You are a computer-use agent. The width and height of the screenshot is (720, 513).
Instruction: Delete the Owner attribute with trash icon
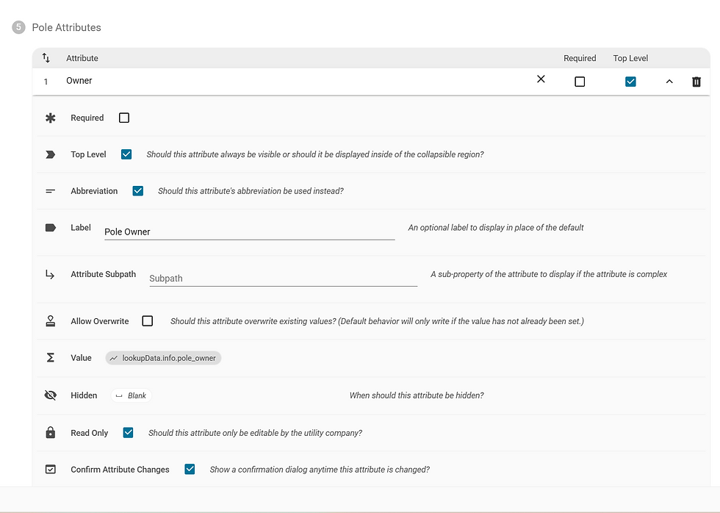[x=696, y=82]
